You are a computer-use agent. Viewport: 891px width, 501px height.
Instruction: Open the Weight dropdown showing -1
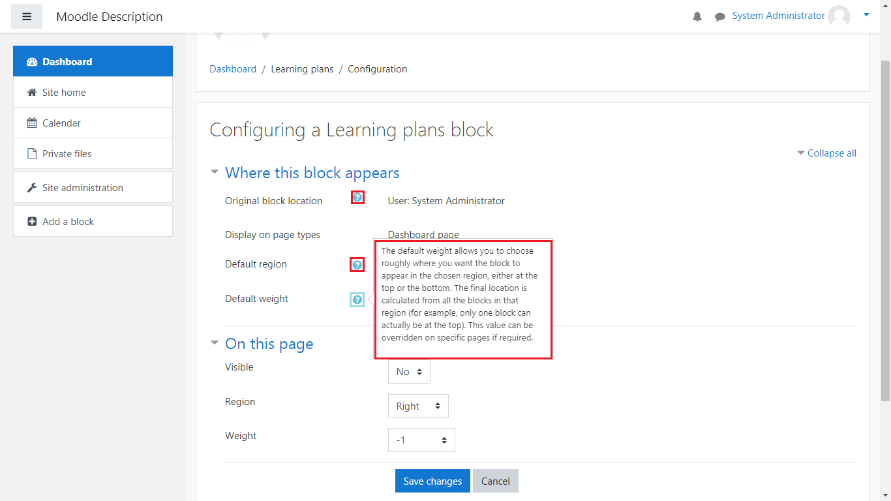click(421, 440)
